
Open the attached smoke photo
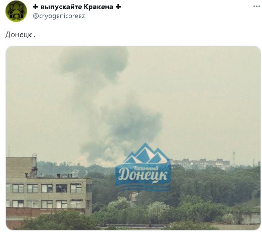point(133,138)
